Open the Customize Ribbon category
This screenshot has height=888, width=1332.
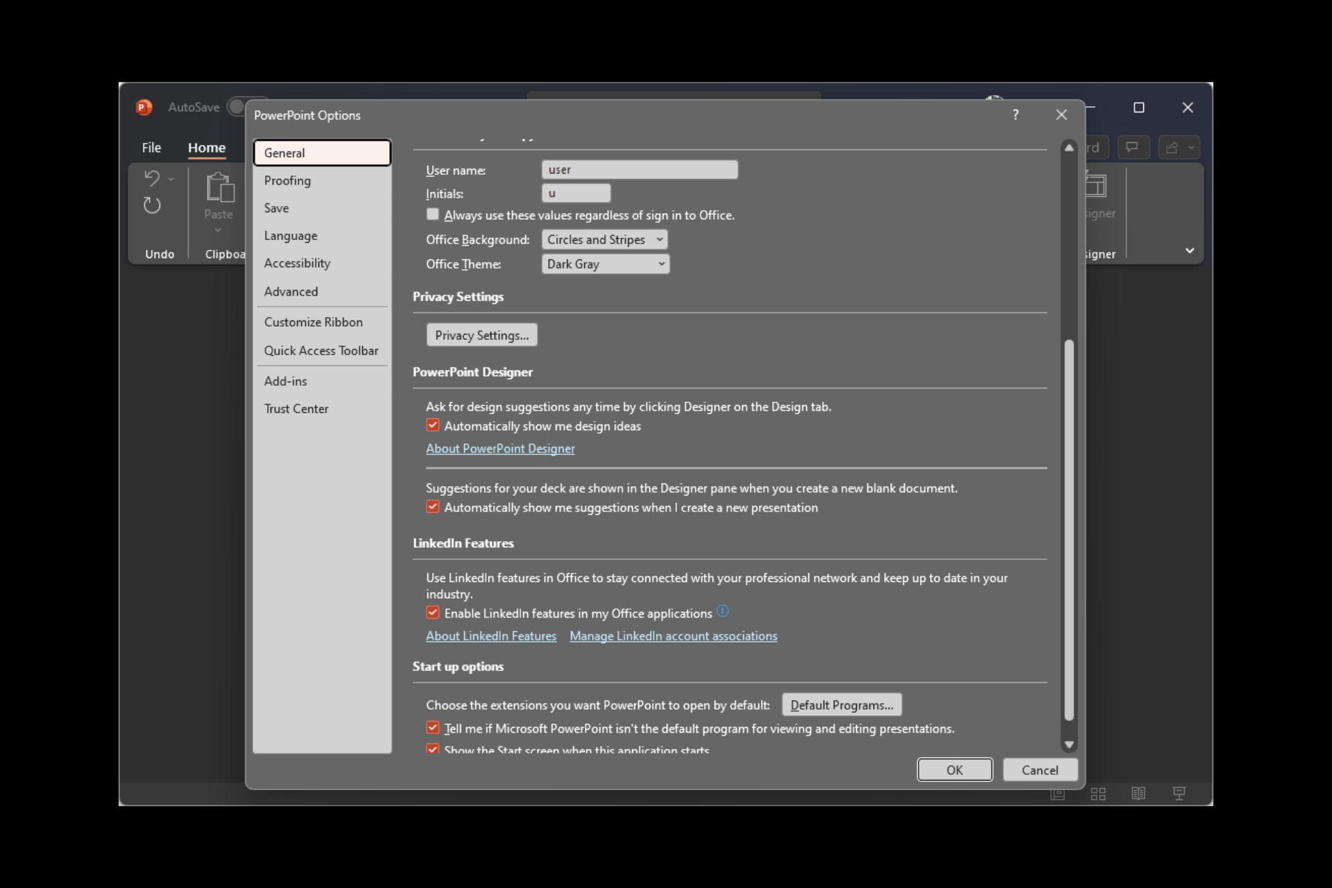322,322
